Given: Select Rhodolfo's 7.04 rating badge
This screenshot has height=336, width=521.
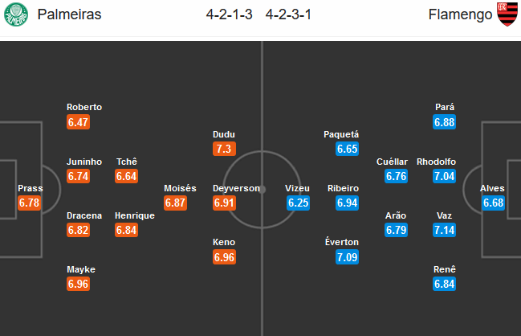Looking at the screenshot, I should pos(444,176).
